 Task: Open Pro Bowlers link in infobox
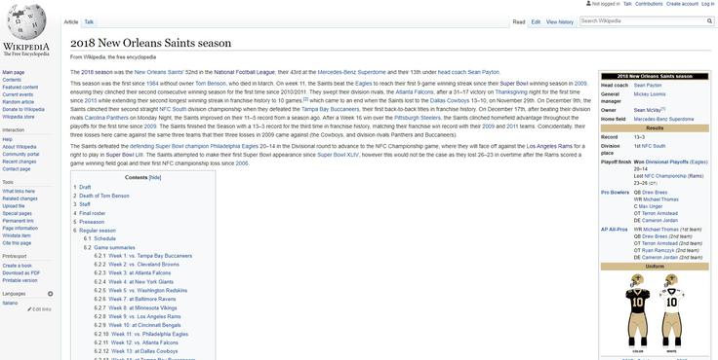615,193
